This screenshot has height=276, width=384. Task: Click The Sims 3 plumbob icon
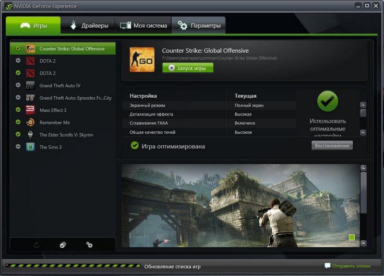point(30,147)
